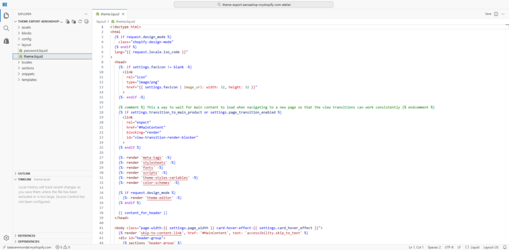Expand the DEPENDENCIES panel
Screen dimensions: 509x250
tap(52, 242)
